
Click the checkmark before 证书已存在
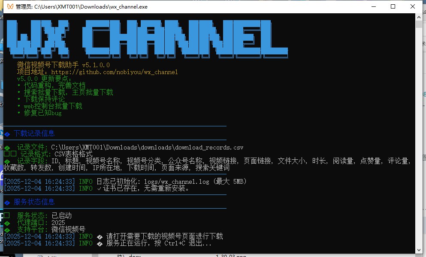pyautogui.click(x=99, y=188)
